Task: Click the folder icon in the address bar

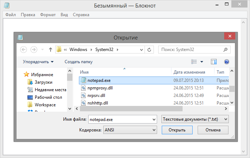Action: [59, 50]
